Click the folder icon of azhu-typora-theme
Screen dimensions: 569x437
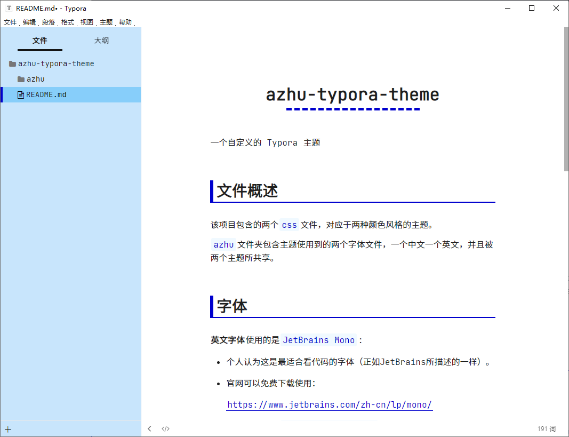coord(11,63)
